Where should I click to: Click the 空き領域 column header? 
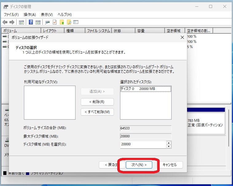pyautogui.click(x=175, y=31)
